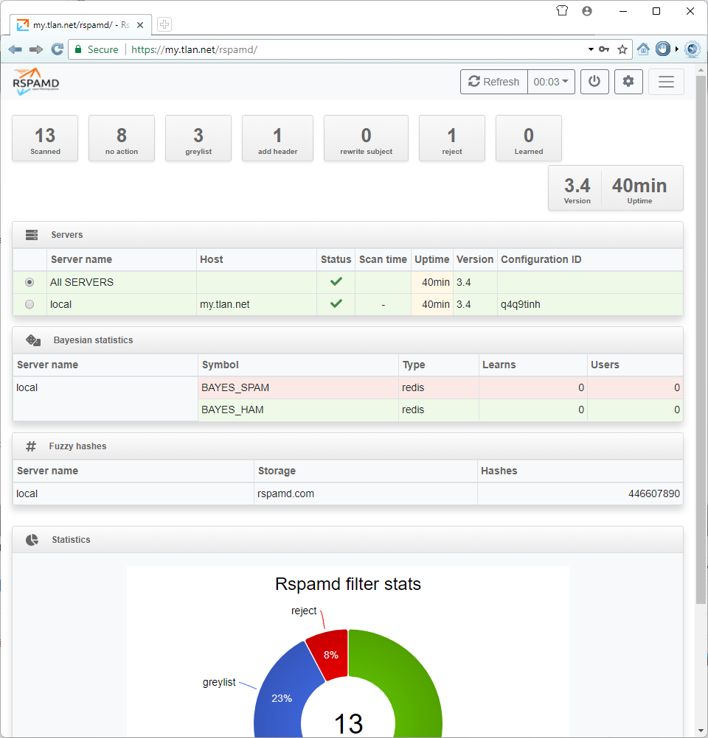Click the All SERVERS status checkmark
Image resolution: width=708 pixels, height=738 pixels.
click(336, 281)
